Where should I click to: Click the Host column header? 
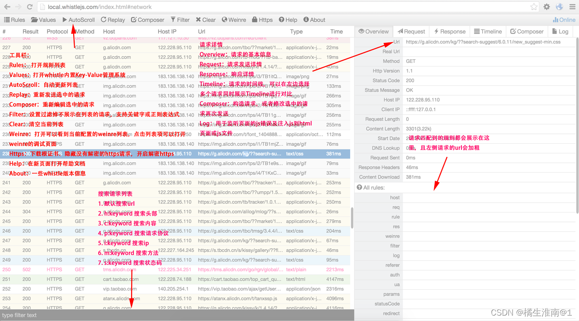click(x=109, y=32)
